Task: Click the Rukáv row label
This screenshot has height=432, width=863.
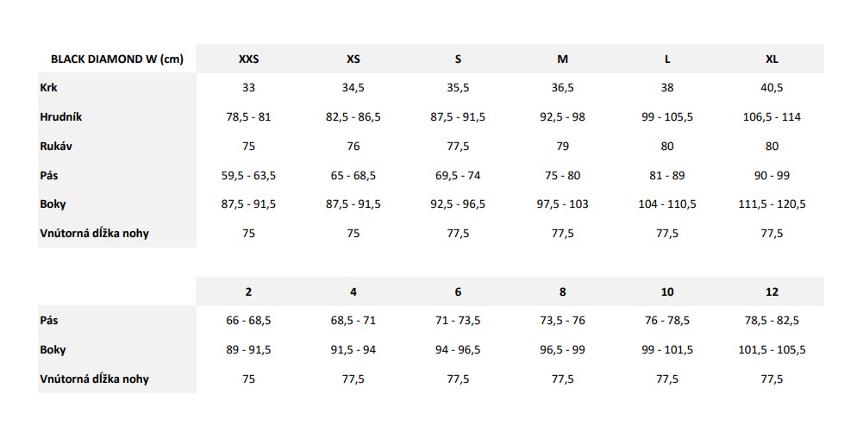Action: tap(55, 146)
